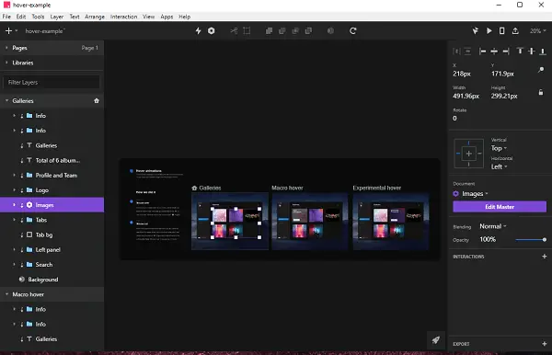Image resolution: width=552 pixels, height=355 pixels.
Task: Add a new interaction with plus
Action: [x=545, y=257]
